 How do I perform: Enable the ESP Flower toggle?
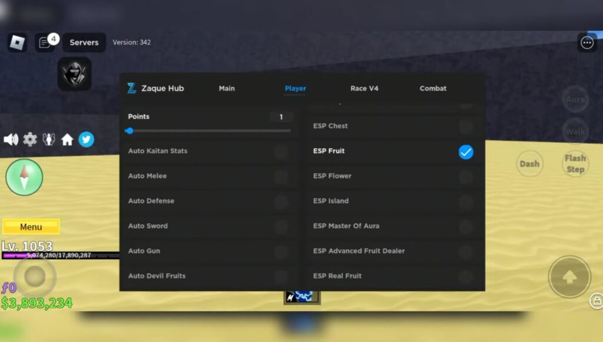466,176
